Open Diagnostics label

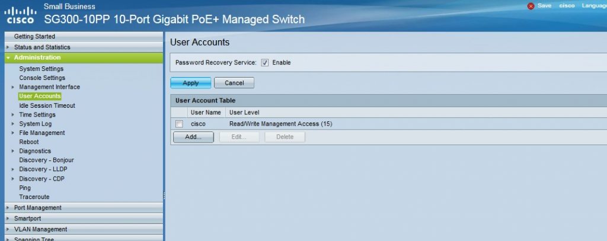coord(35,151)
